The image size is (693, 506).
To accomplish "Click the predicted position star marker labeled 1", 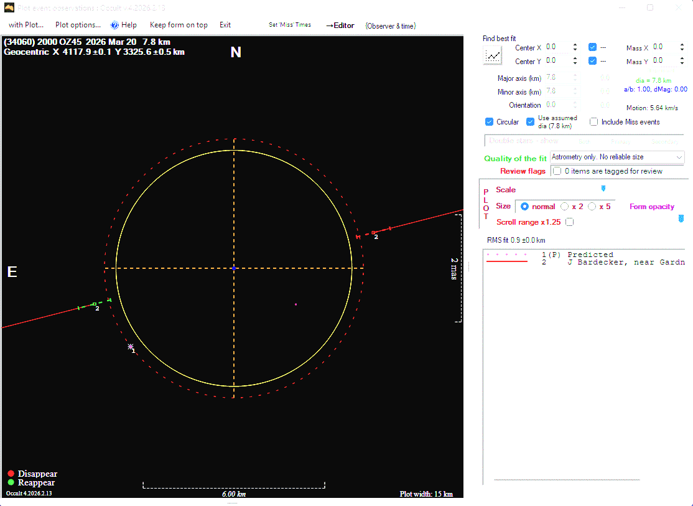I will point(130,346).
